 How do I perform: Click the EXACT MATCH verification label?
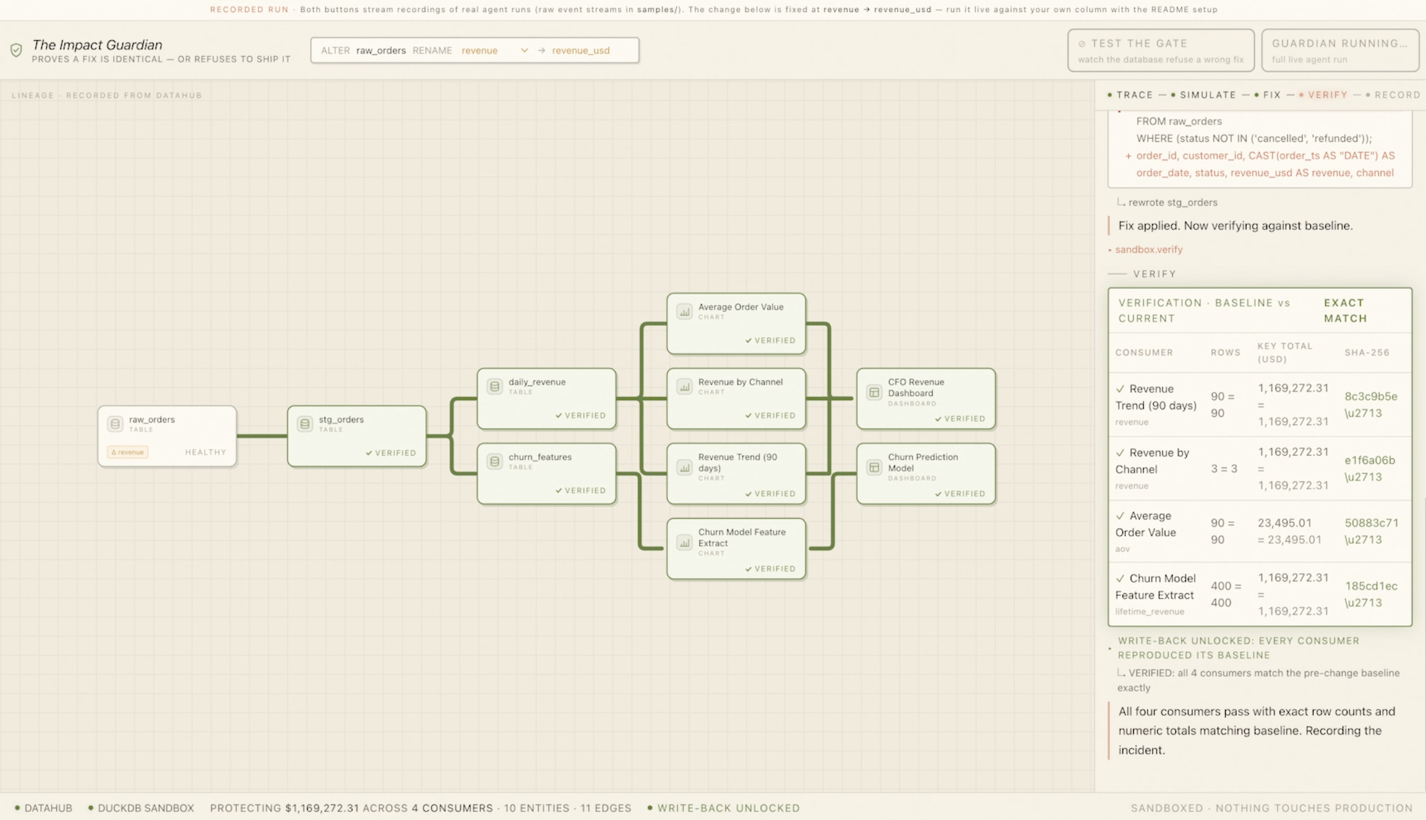click(x=1345, y=310)
